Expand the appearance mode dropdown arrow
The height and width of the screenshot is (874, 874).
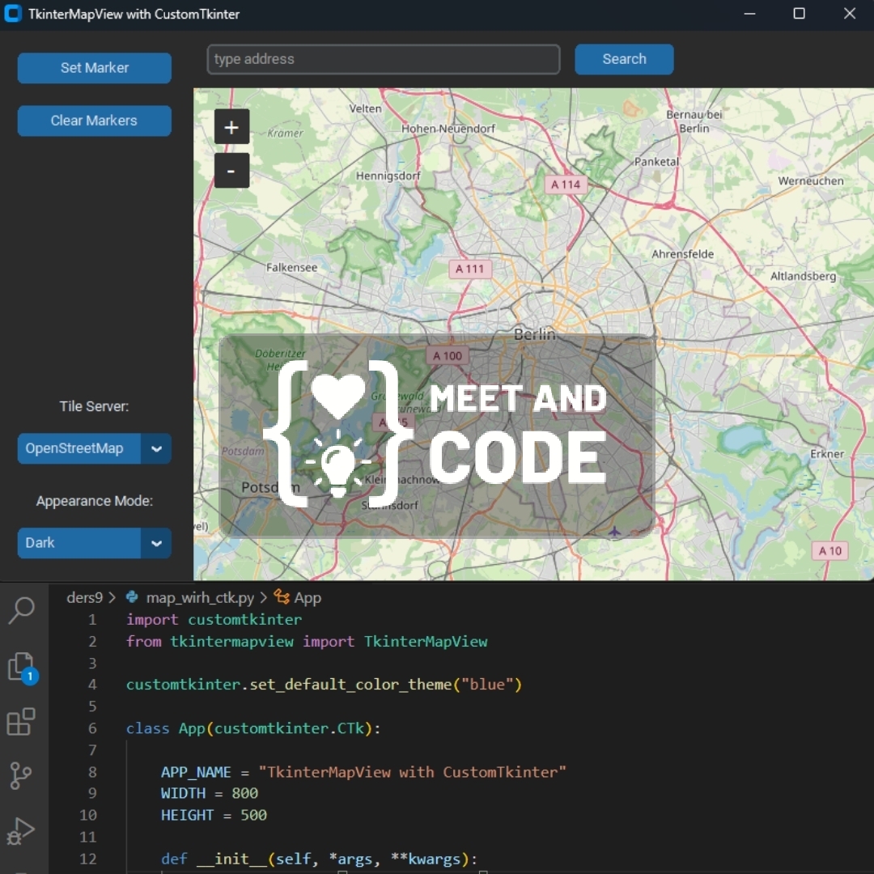tap(156, 543)
